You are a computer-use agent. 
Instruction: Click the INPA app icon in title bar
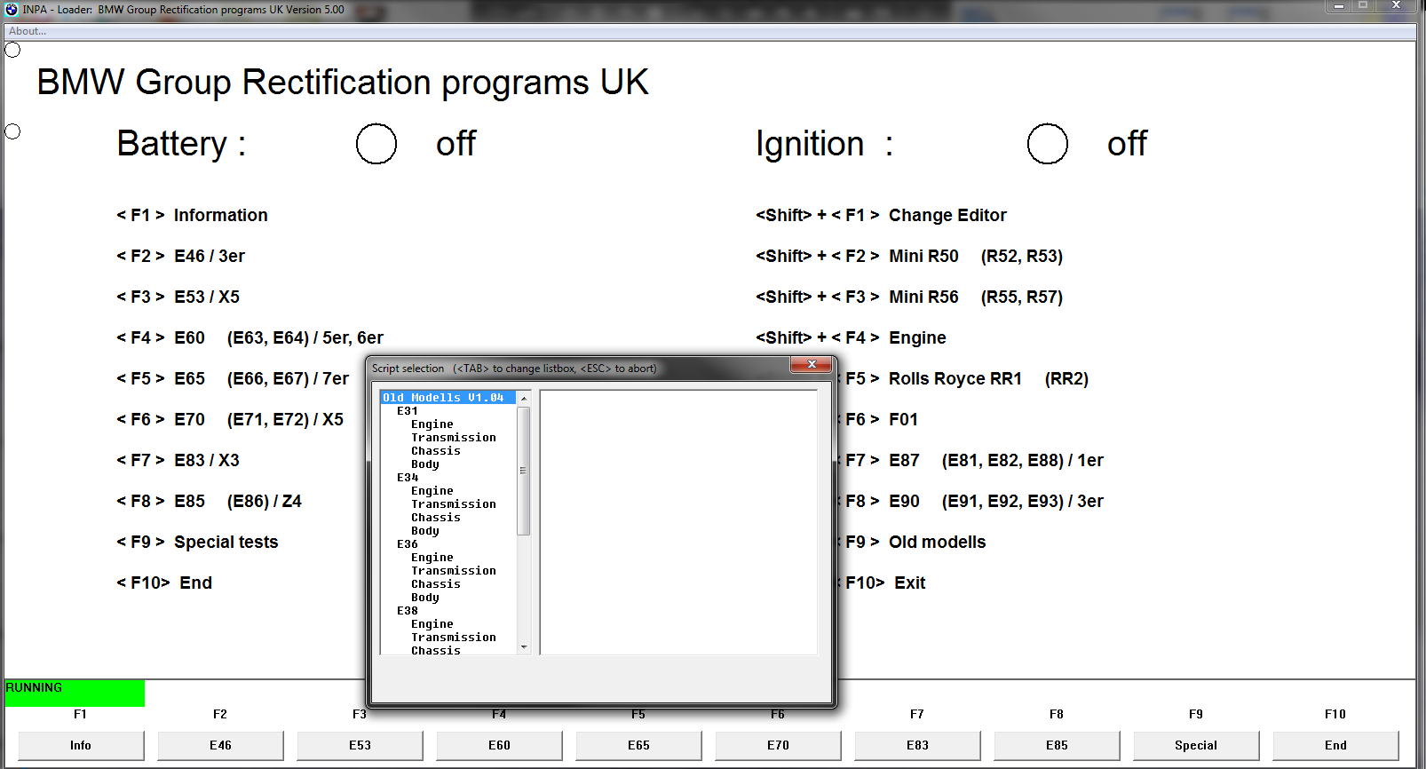(x=12, y=10)
